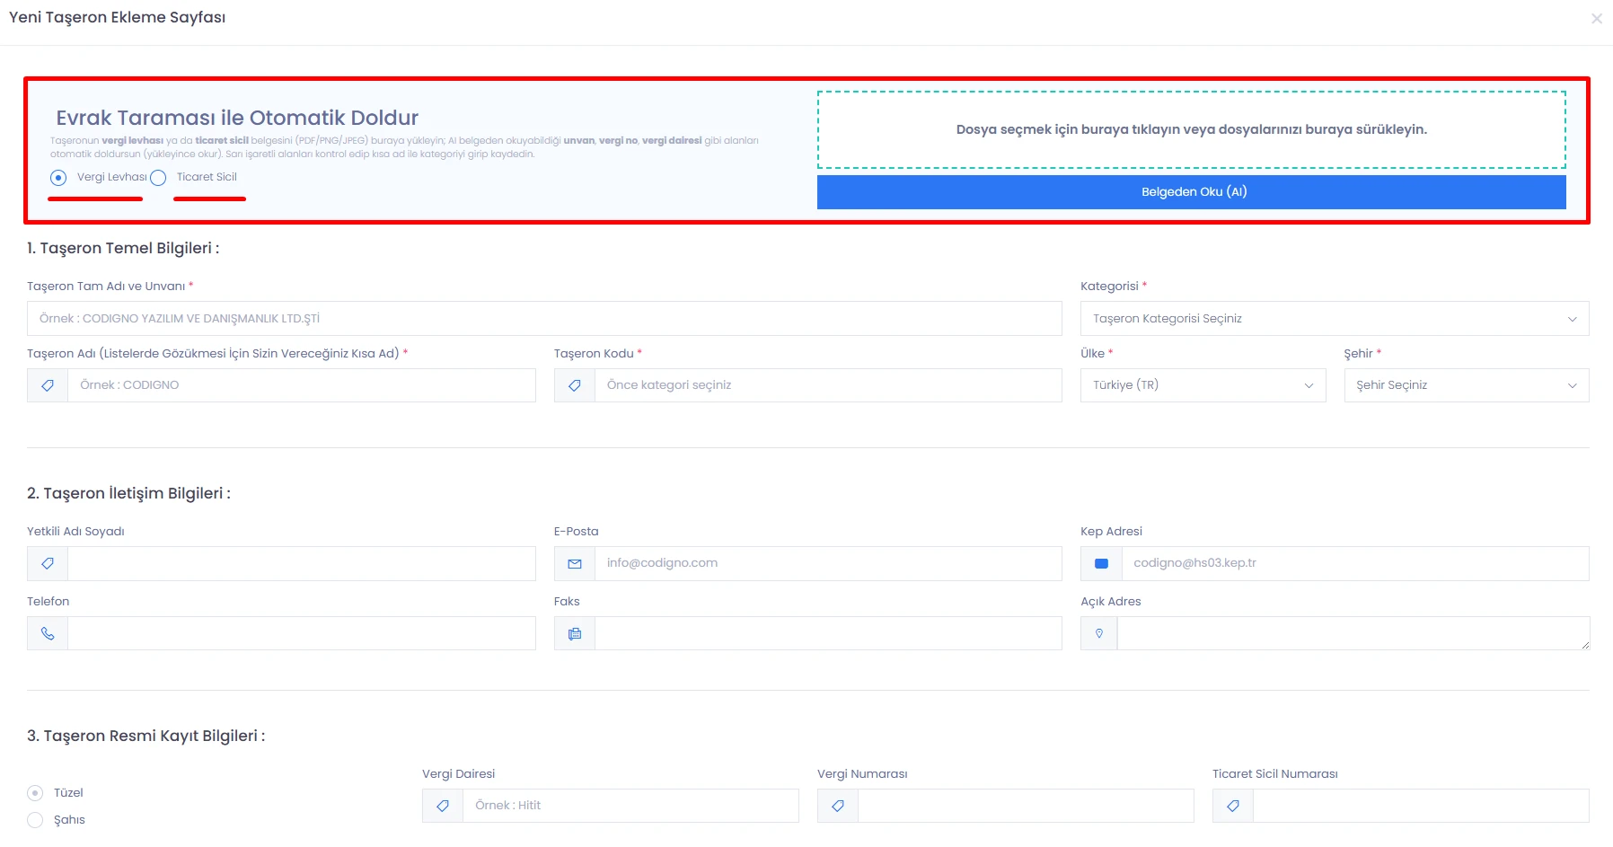The image size is (1613, 847).
Task: Click heading 3. Taşeron Resmi Kayıt Bilgileri
Action: pos(145,736)
